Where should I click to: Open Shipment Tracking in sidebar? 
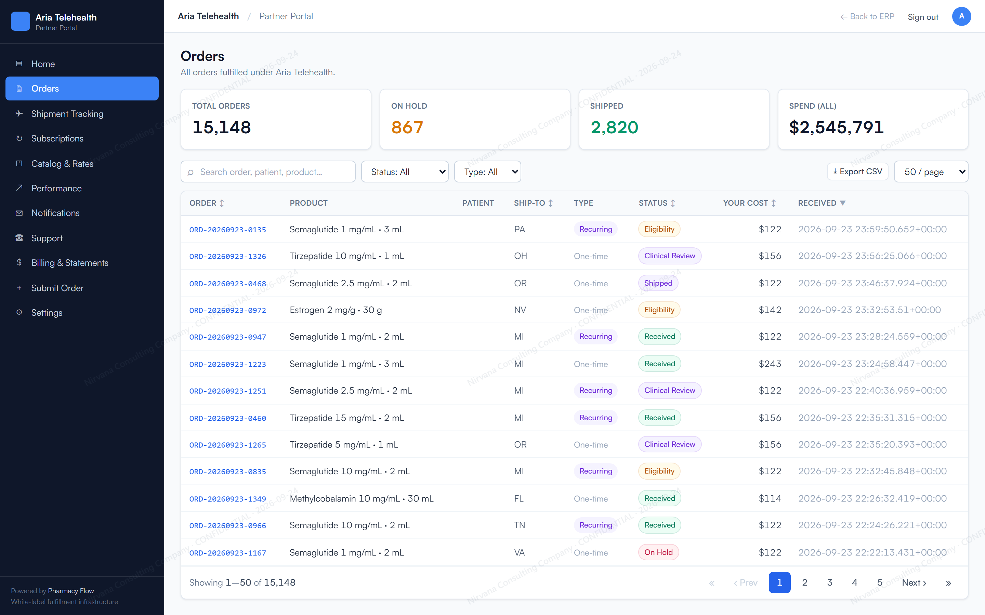click(x=82, y=113)
